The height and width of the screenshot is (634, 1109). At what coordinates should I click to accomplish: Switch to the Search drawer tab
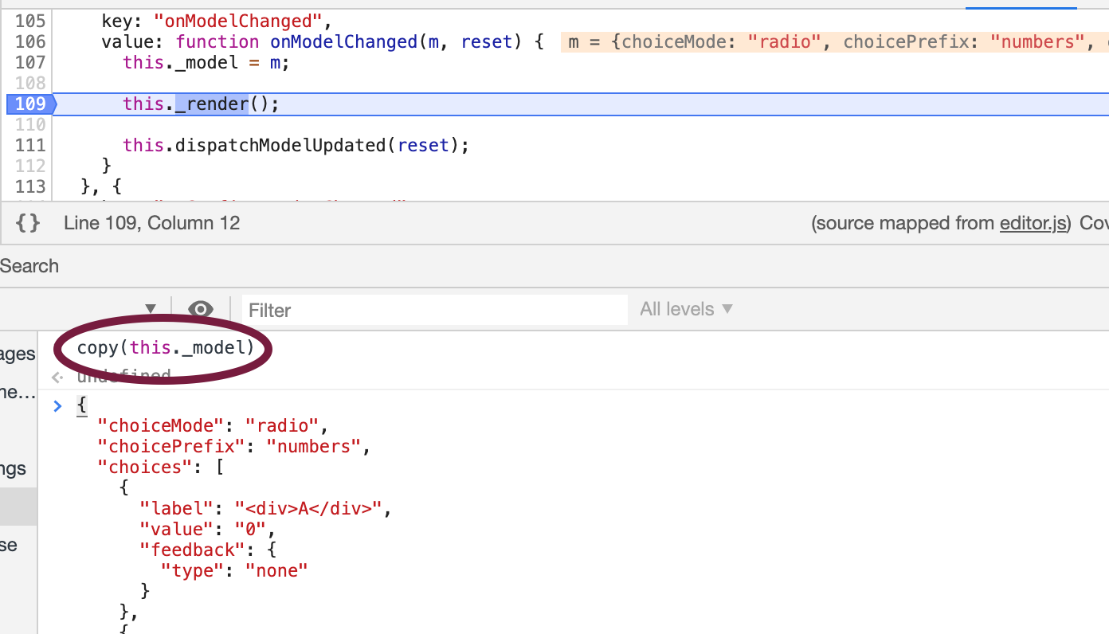(x=29, y=266)
